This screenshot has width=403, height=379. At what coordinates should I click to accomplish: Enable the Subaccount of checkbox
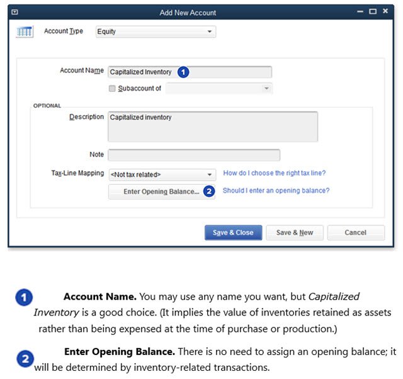112,89
